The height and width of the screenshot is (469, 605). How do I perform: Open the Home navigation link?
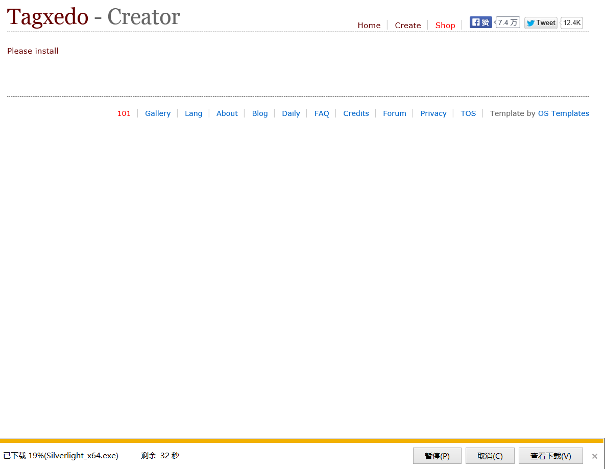coord(369,26)
